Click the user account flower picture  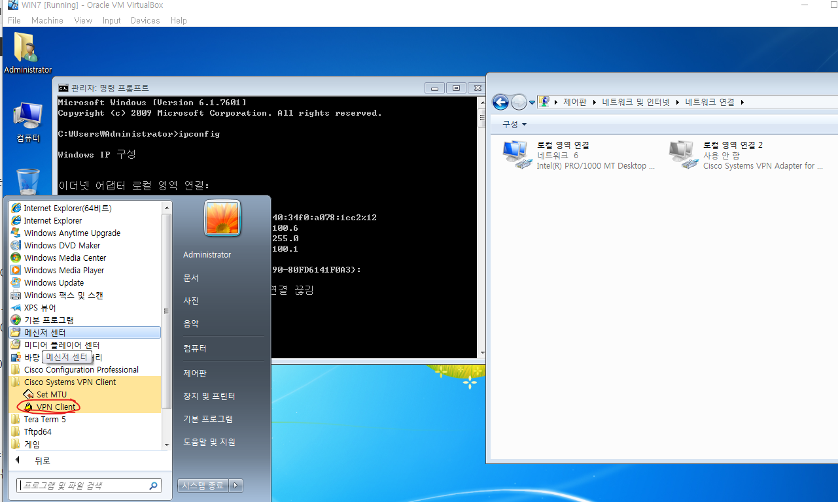pos(222,218)
